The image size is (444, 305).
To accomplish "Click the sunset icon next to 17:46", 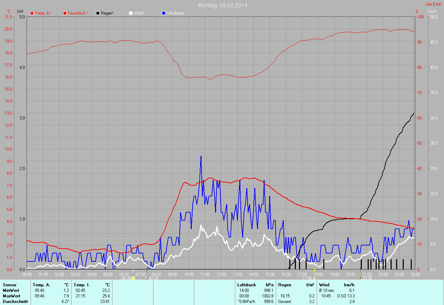I will tap(314, 278).
